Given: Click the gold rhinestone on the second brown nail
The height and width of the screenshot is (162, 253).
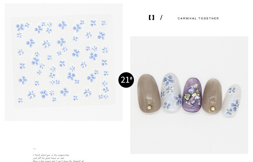Looking at the screenshot, I should click(213, 109).
